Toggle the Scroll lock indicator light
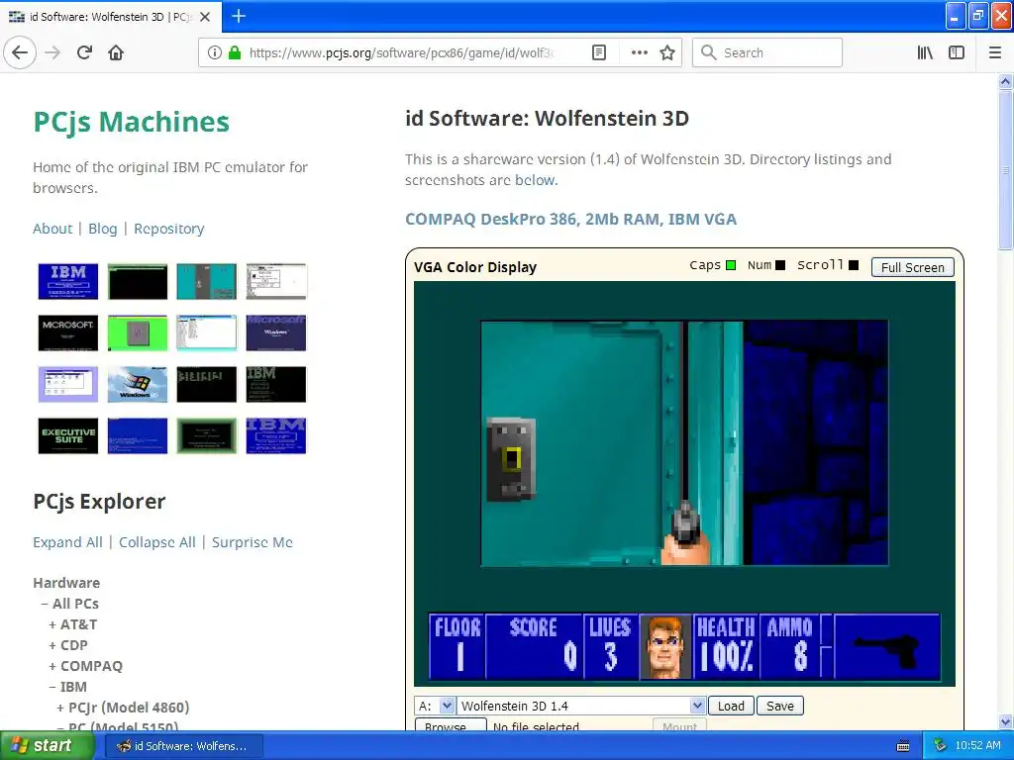This screenshot has height=760, width=1014. point(854,265)
